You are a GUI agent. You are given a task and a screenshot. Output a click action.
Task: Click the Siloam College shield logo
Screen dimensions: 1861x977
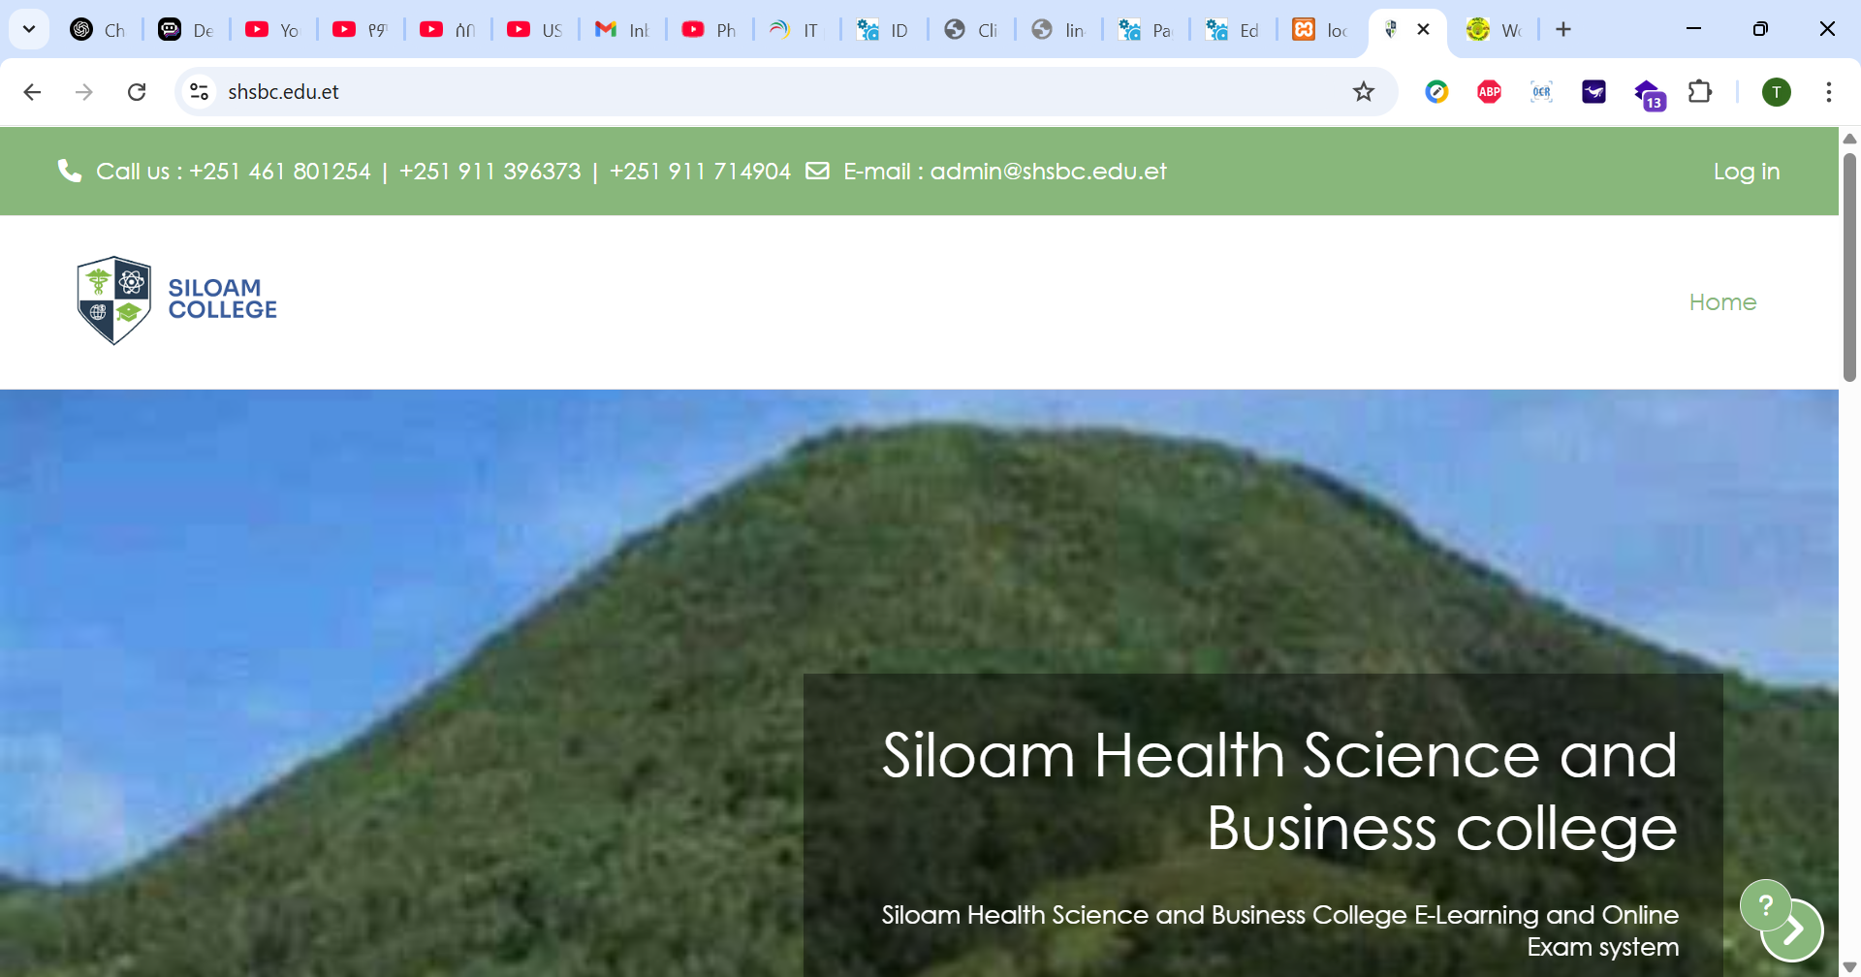114,300
